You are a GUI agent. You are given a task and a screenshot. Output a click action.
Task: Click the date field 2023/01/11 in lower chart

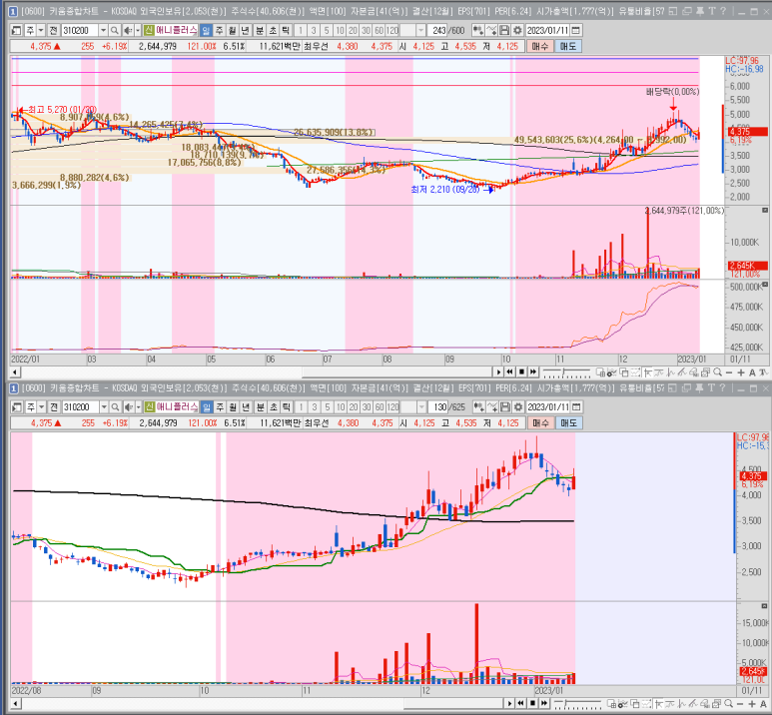click(x=549, y=407)
